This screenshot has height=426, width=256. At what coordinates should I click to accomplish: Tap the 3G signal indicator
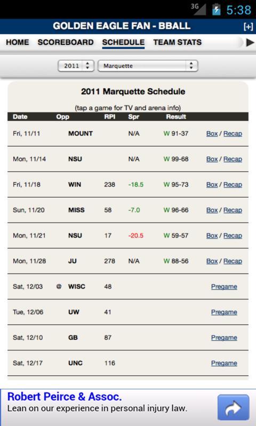[198, 9]
